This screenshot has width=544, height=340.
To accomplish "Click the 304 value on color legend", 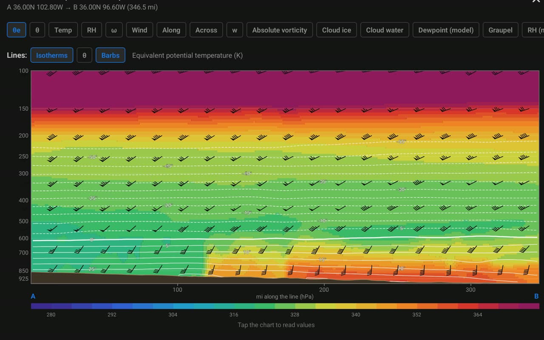I will [173, 315].
